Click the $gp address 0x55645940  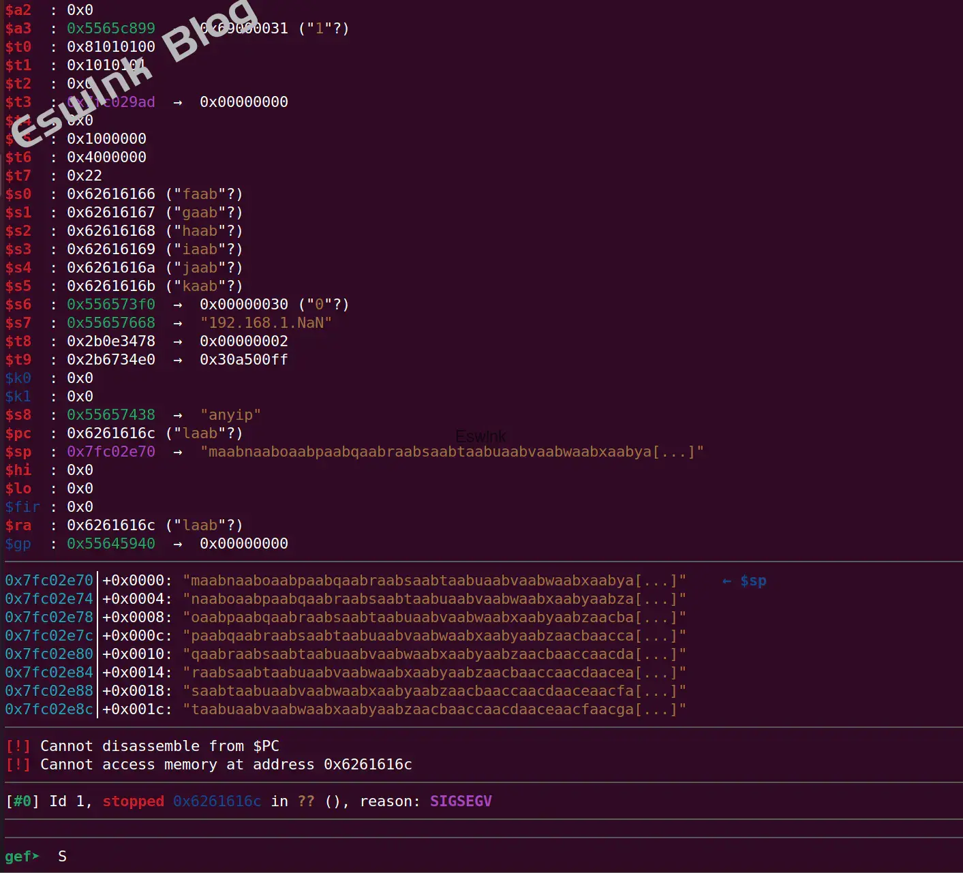(x=111, y=544)
